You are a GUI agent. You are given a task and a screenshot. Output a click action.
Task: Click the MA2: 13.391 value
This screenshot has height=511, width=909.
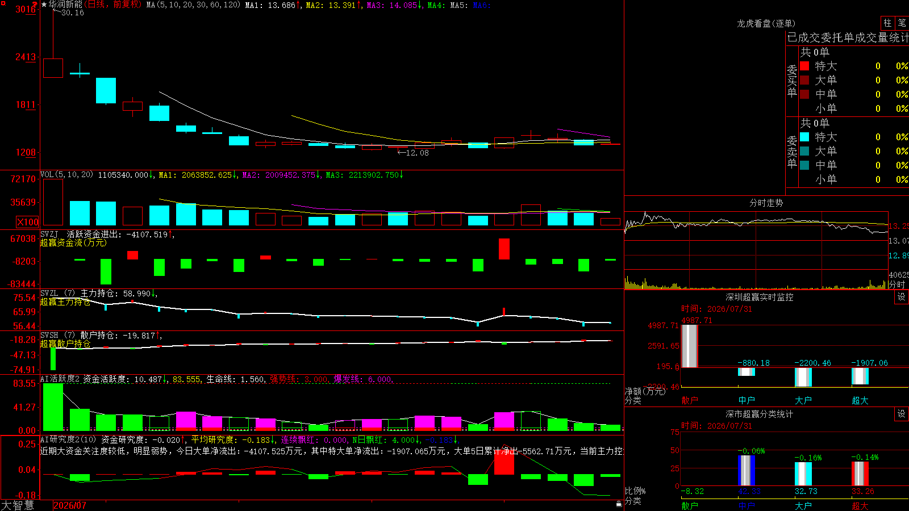[x=331, y=5]
